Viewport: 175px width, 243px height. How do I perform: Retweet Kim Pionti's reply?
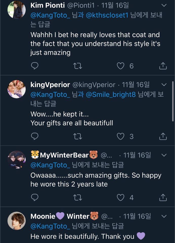[77, 66]
